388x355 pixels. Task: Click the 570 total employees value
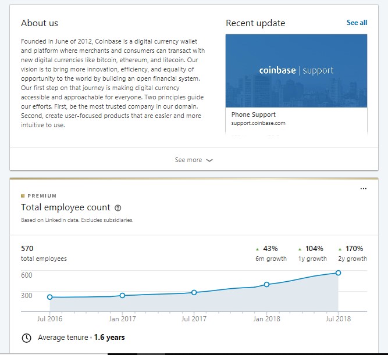tap(27, 249)
